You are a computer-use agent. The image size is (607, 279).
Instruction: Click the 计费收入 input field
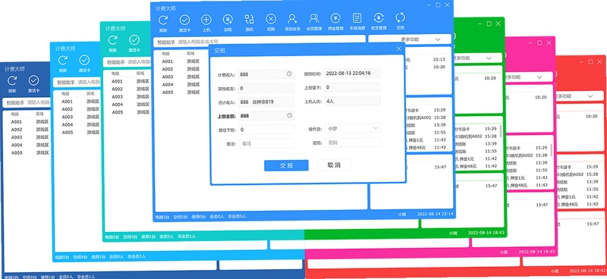coord(266,74)
